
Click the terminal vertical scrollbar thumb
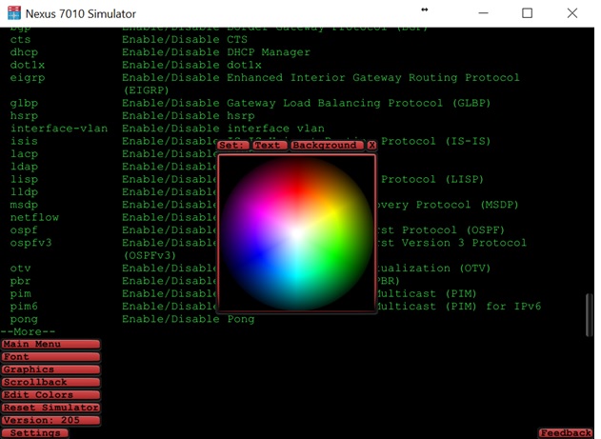[x=590, y=315]
